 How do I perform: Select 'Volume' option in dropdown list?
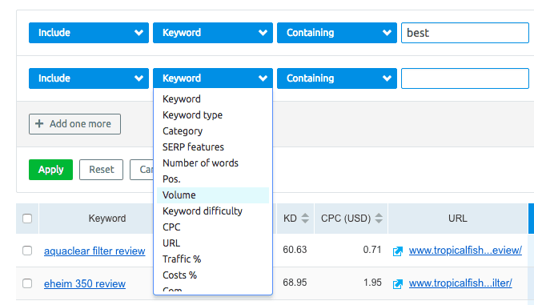point(213,195)
